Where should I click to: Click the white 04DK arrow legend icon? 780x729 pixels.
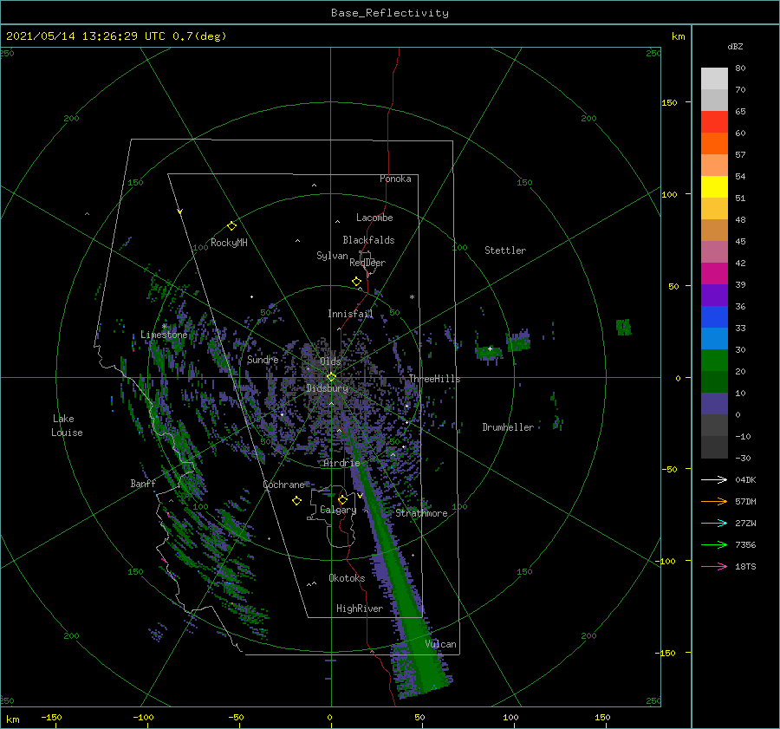pyautogui.click(x=714, y=479)
